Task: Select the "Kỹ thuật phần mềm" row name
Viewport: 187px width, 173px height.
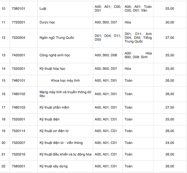Action: pos(54,107)
